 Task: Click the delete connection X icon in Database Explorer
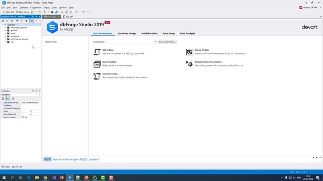(x=7, y=21)
